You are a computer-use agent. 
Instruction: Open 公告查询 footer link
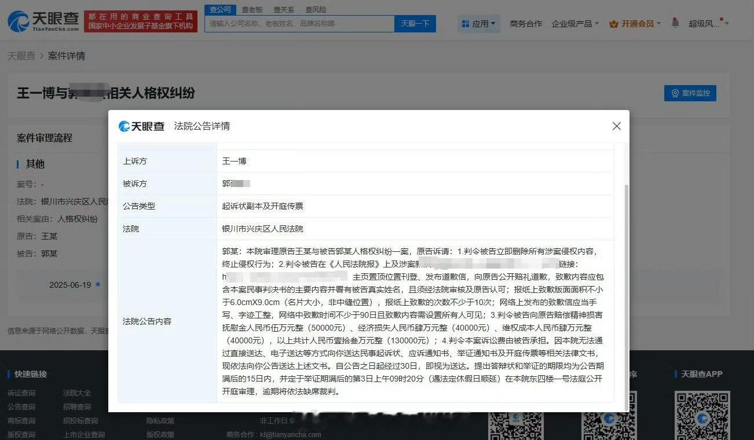click(x=21, y=407)
